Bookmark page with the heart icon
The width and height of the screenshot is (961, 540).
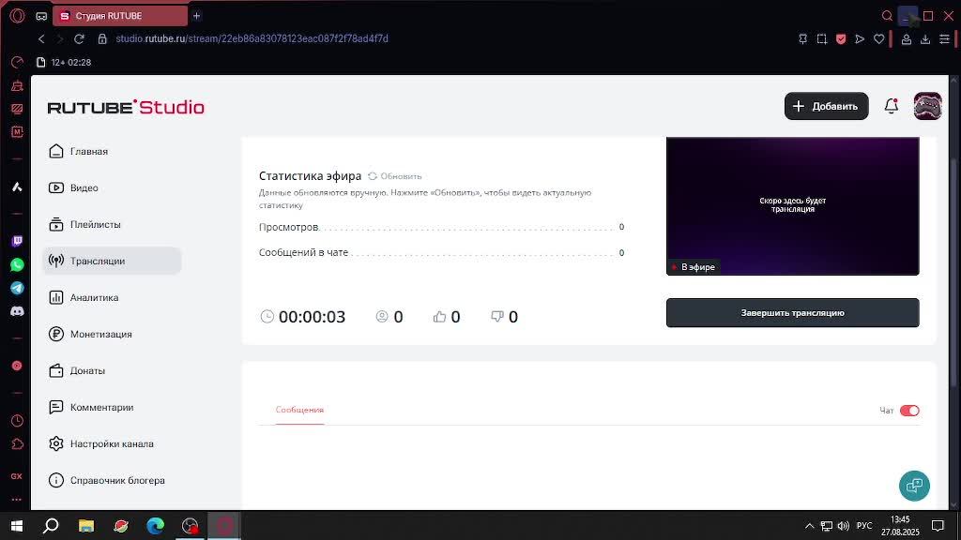[878, 38]
